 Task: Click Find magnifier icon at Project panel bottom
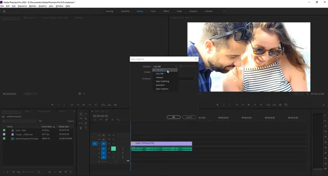click(55, 172)
